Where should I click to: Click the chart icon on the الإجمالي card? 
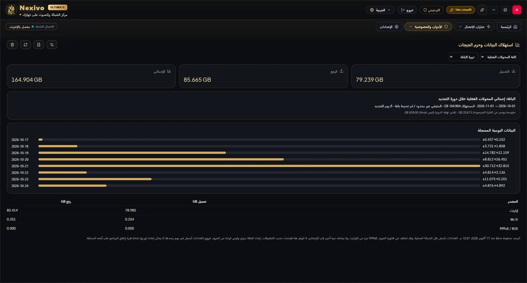tap(169, 71)
